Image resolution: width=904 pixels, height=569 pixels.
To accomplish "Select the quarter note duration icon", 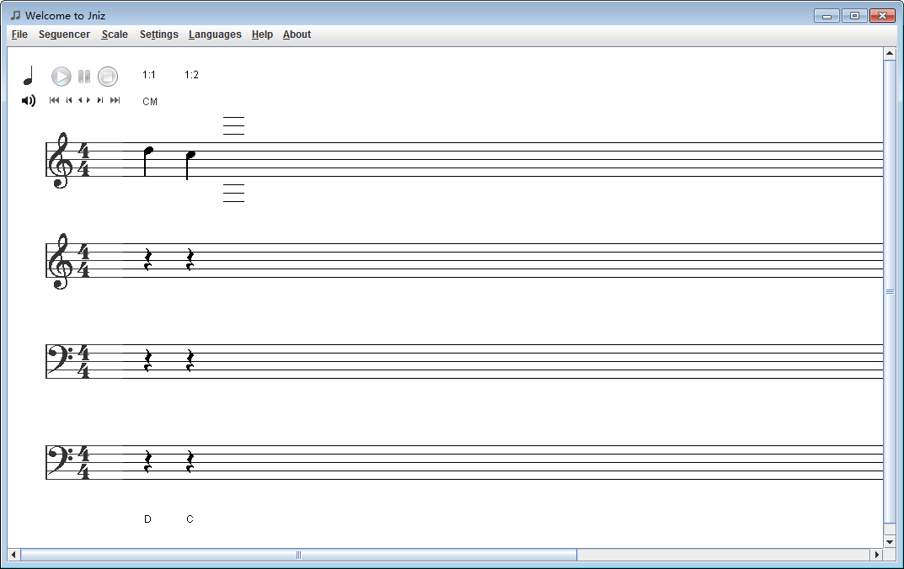I will [28, 75].
